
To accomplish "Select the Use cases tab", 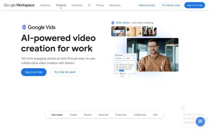I will coord(57,115).
